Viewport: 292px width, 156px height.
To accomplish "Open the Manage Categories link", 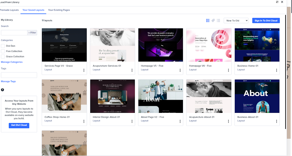I will pyautogui.click(x=12, y=62).
